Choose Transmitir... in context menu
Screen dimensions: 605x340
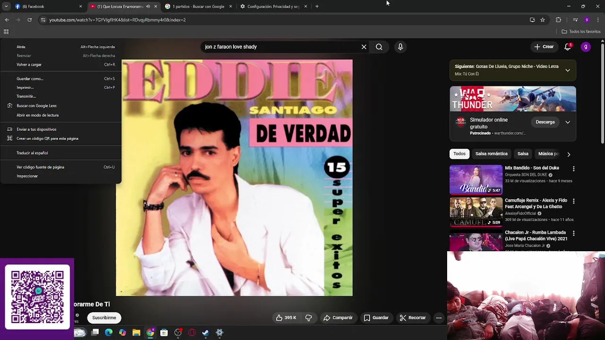coord(60,96)
